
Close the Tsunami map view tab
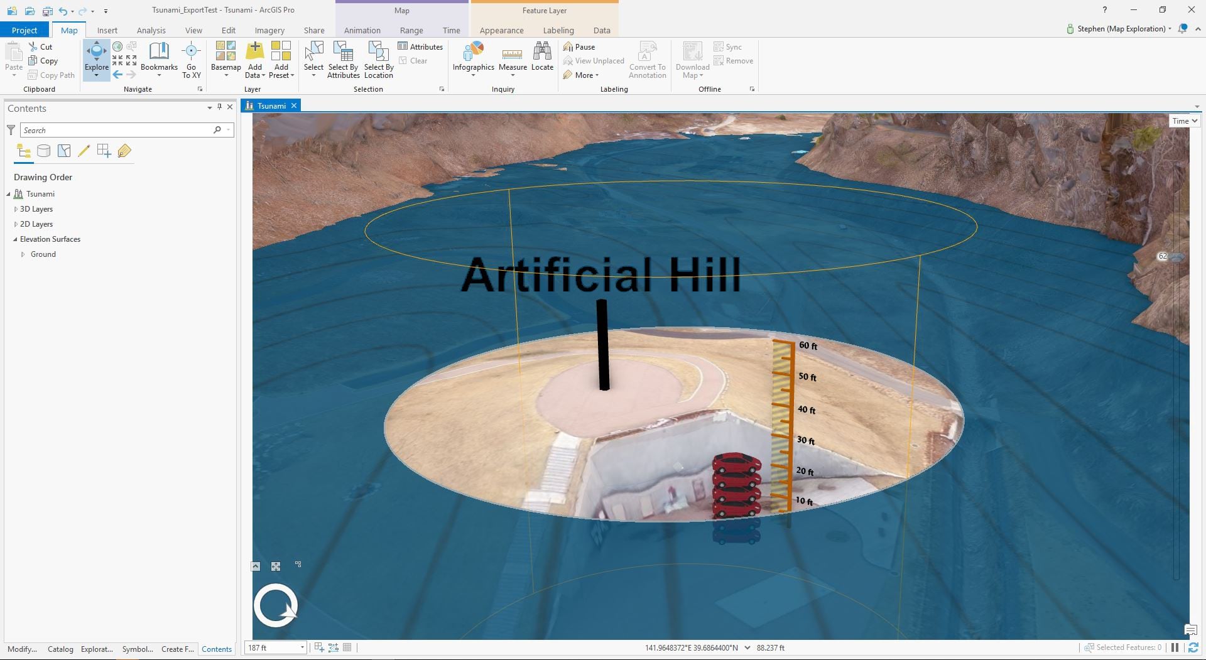pos(293,105)
